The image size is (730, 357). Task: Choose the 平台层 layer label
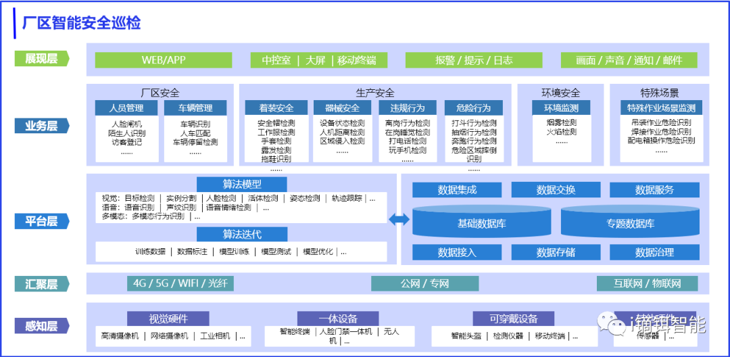tap(43, 221)
